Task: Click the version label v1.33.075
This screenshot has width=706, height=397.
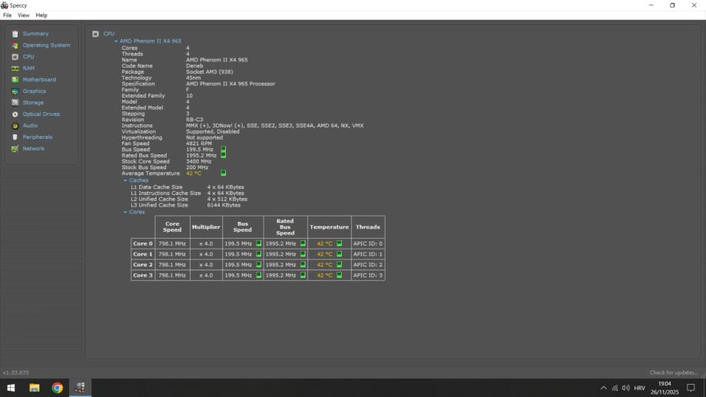Action: [16, 372]
